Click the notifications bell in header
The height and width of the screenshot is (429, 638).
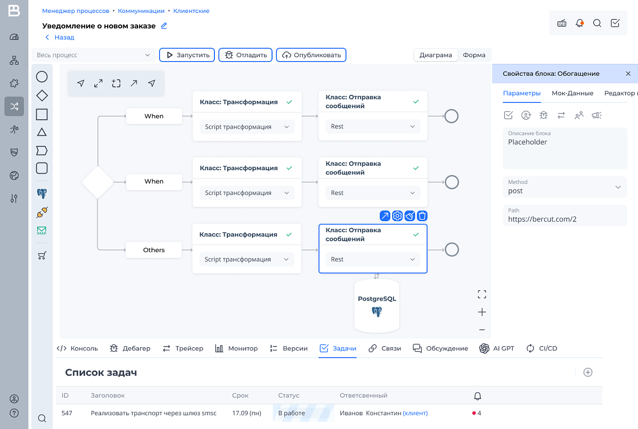click(579, 23)
